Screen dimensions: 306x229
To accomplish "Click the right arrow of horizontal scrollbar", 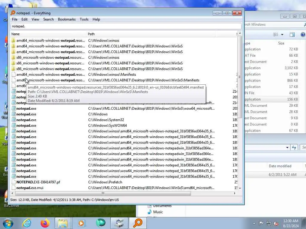I will [235, 193].
